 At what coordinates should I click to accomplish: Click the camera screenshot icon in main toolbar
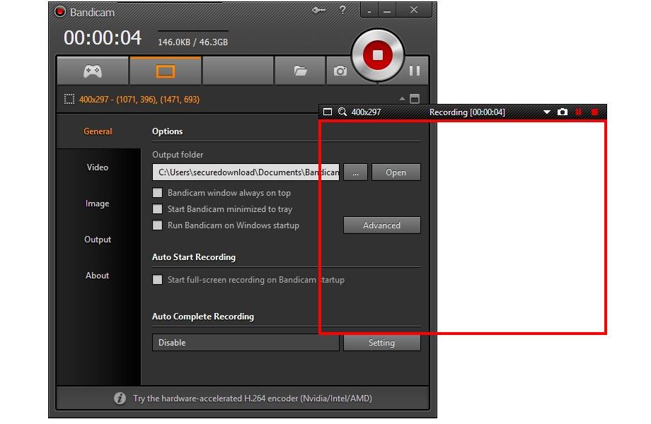[340, 71]
